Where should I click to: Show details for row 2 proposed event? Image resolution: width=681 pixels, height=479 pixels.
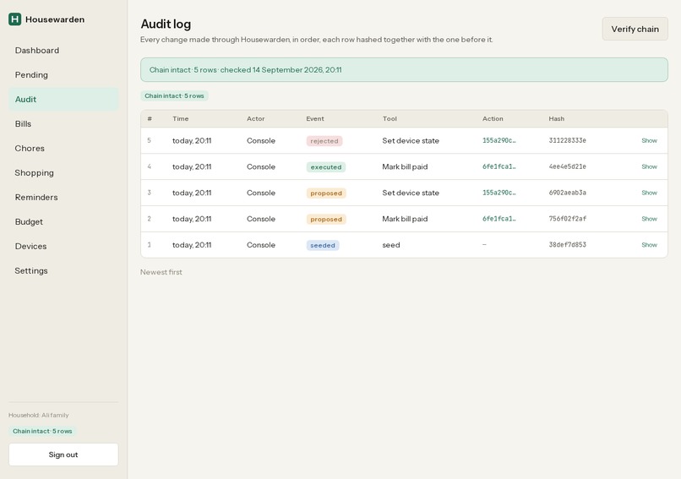(649, 219)
